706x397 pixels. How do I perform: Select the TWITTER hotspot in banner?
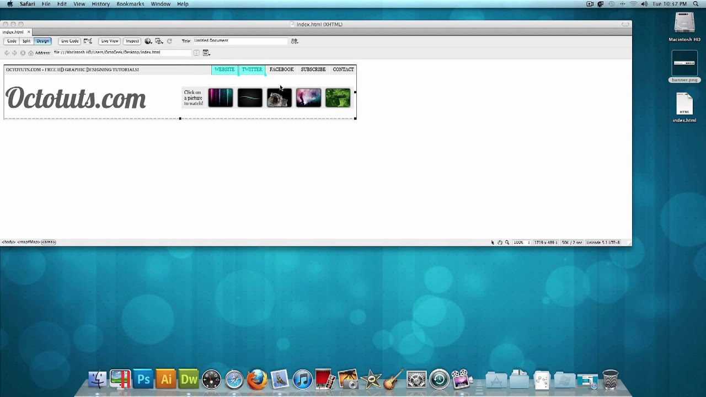pyautogui.click(x=252, y=69)
